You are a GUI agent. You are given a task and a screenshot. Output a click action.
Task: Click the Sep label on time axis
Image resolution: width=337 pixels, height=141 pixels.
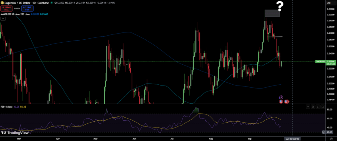click(249, 139)
